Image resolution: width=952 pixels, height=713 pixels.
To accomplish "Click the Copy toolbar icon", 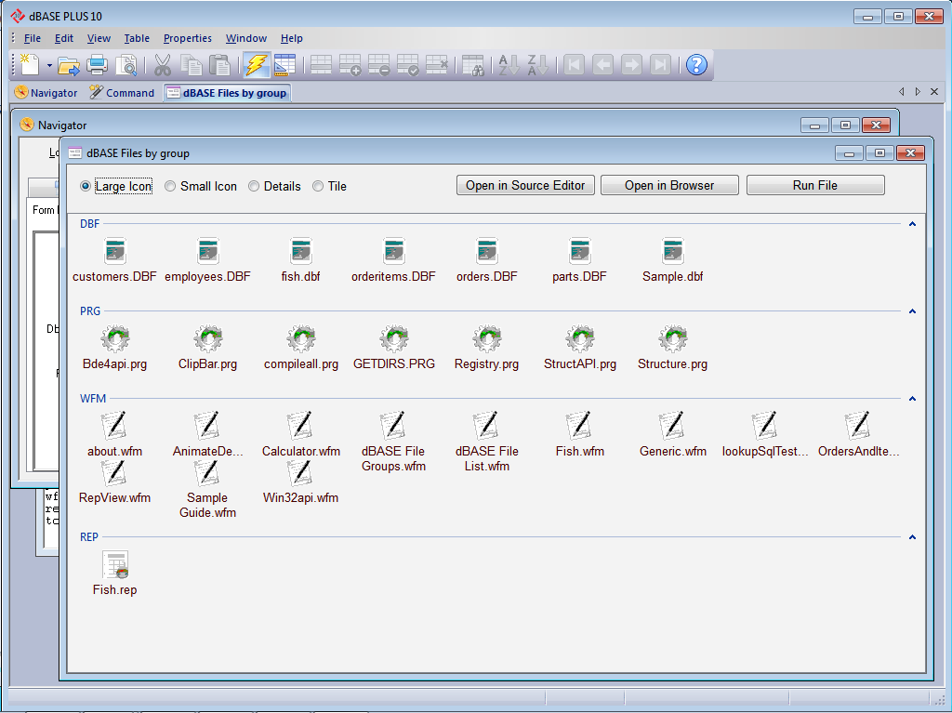I will click(x=192, y=65).
